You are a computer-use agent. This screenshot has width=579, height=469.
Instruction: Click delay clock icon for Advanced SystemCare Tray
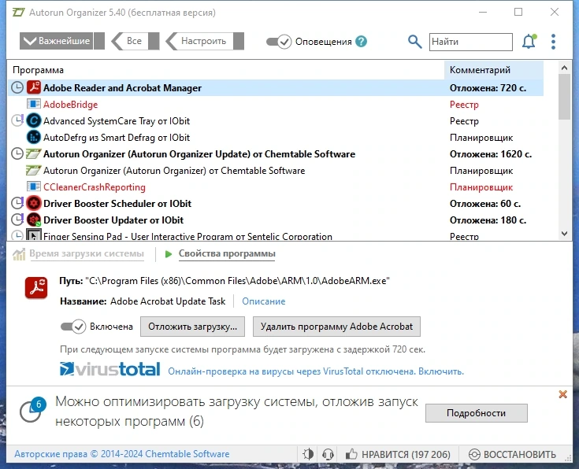17,120
